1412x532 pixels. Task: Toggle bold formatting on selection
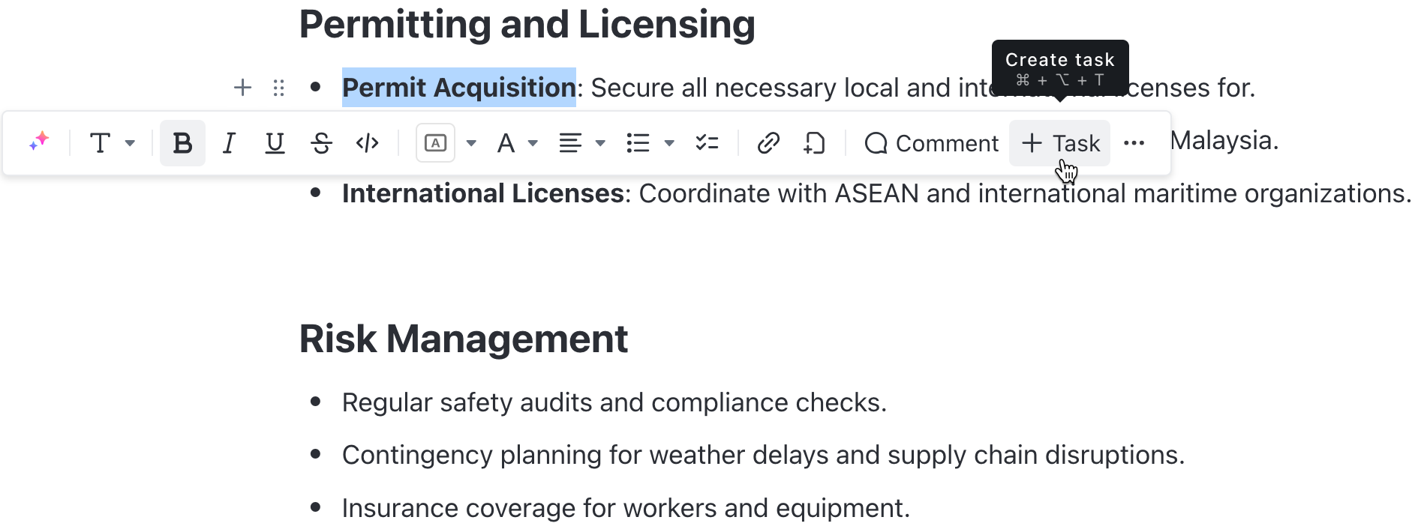tap(182, 142)
